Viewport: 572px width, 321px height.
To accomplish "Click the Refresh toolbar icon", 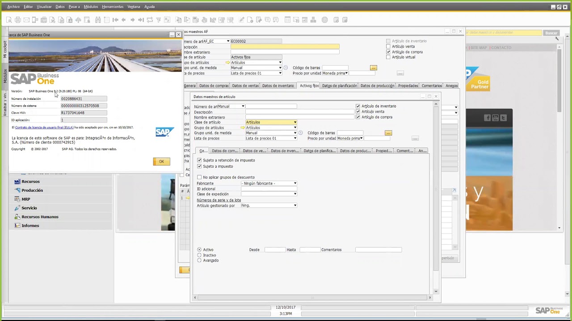I will [x=150, y=20].
